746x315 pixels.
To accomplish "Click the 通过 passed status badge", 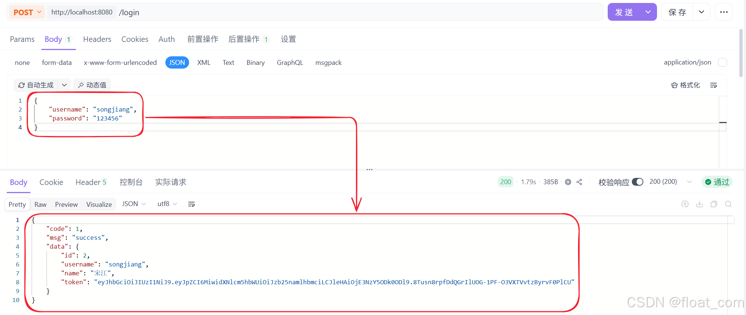I will [717, 182].
